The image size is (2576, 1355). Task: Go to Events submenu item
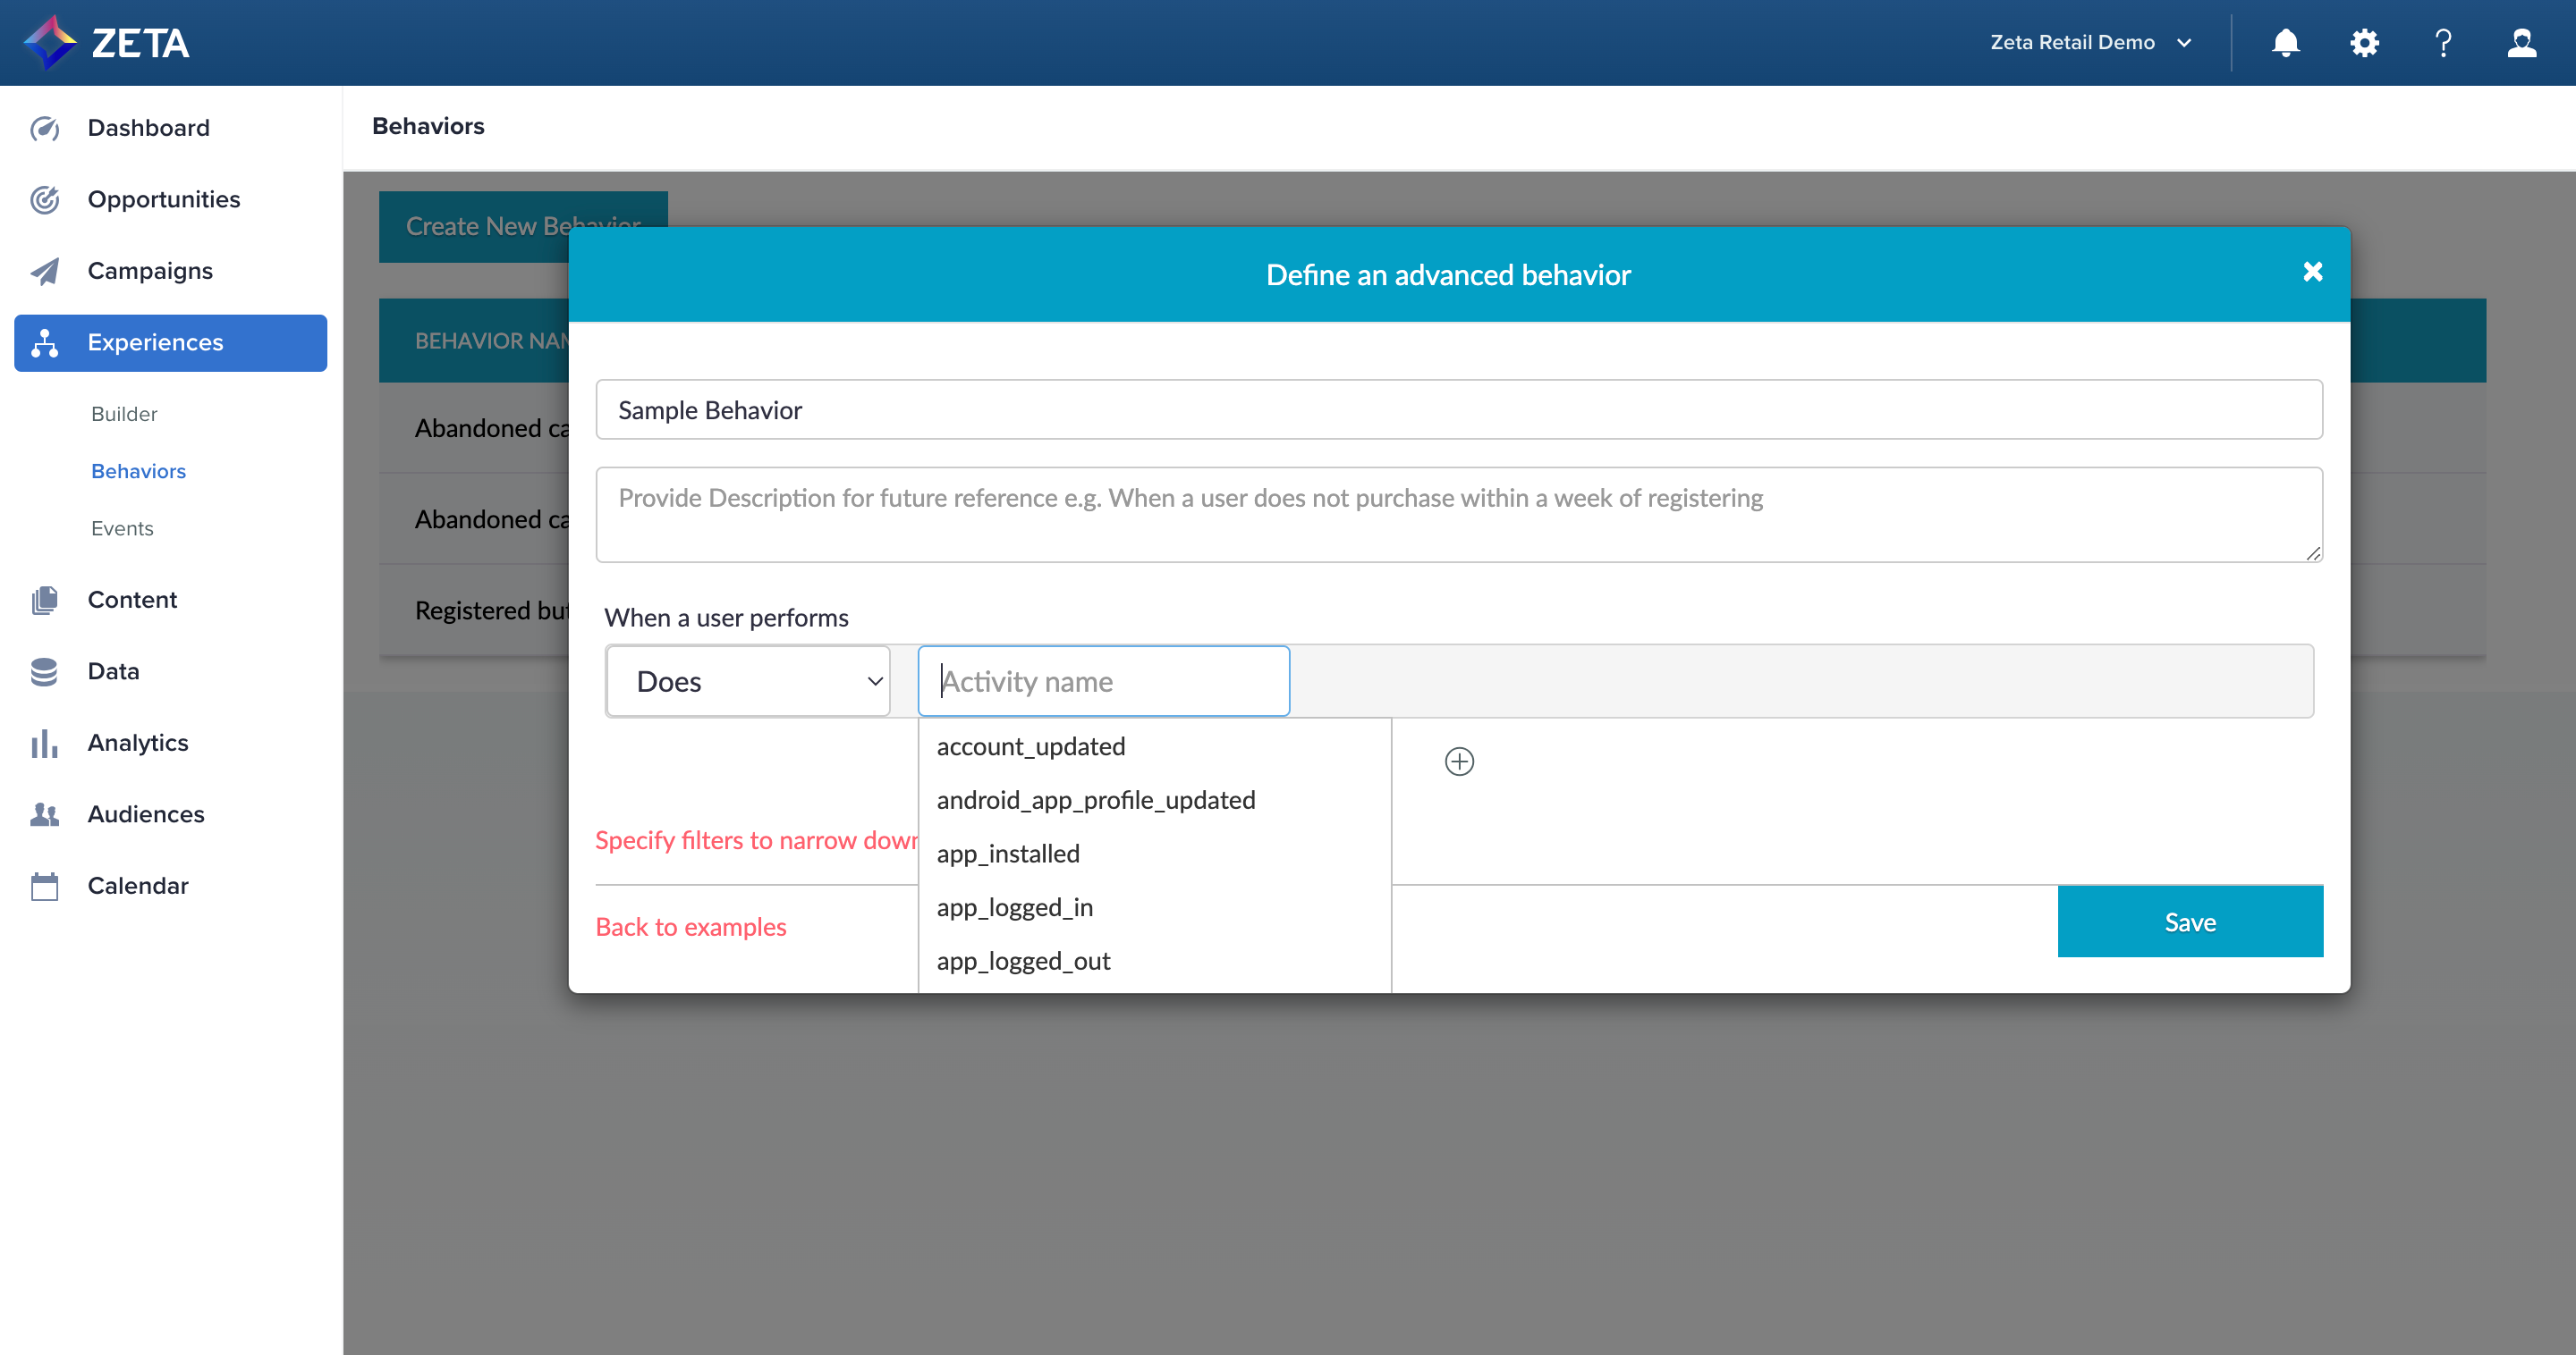[x=122, y=528]
